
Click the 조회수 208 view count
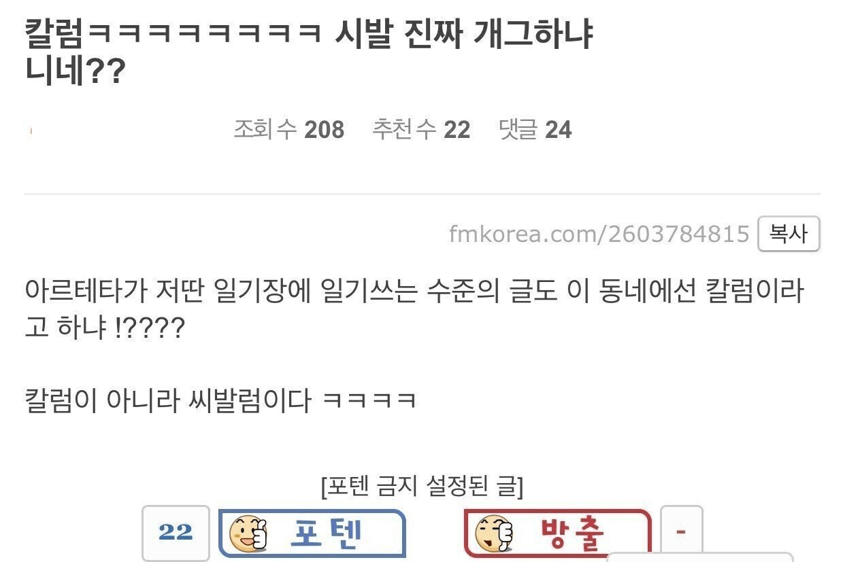(x=289, y=129)
